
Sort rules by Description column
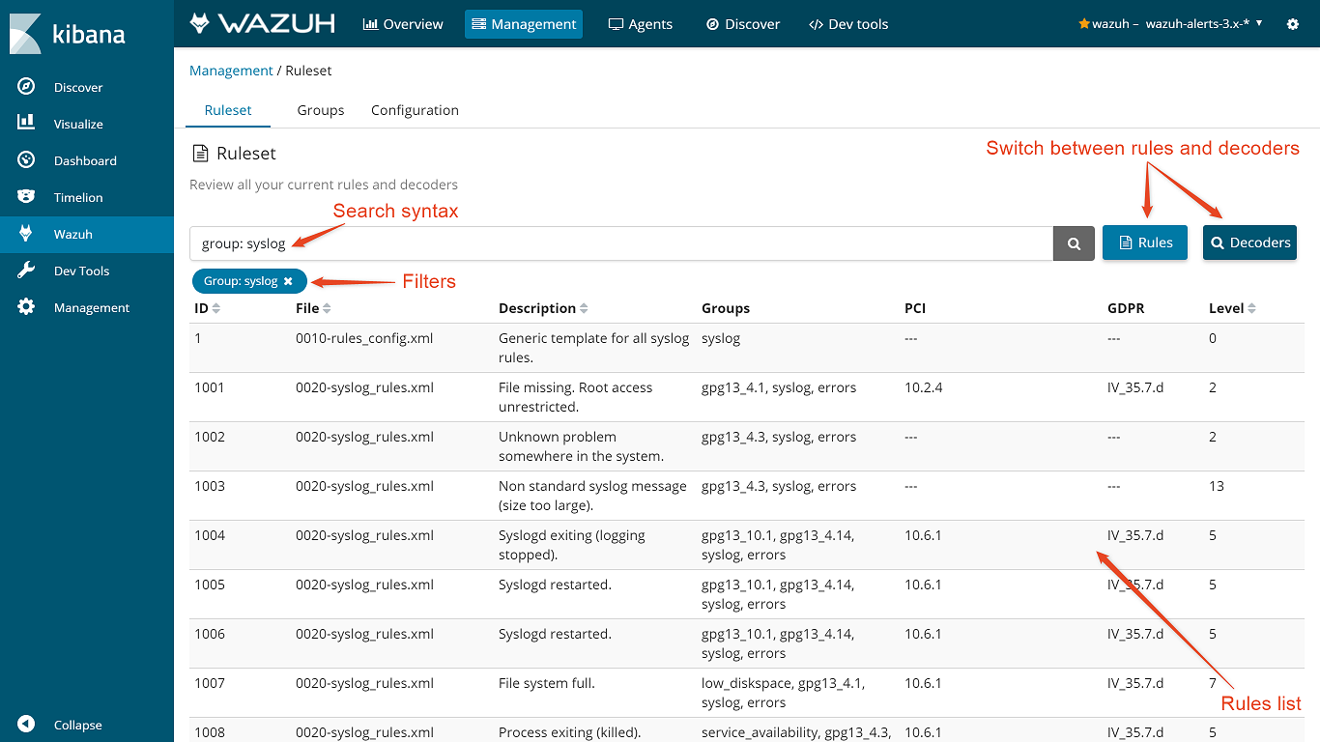click(544, 308)
